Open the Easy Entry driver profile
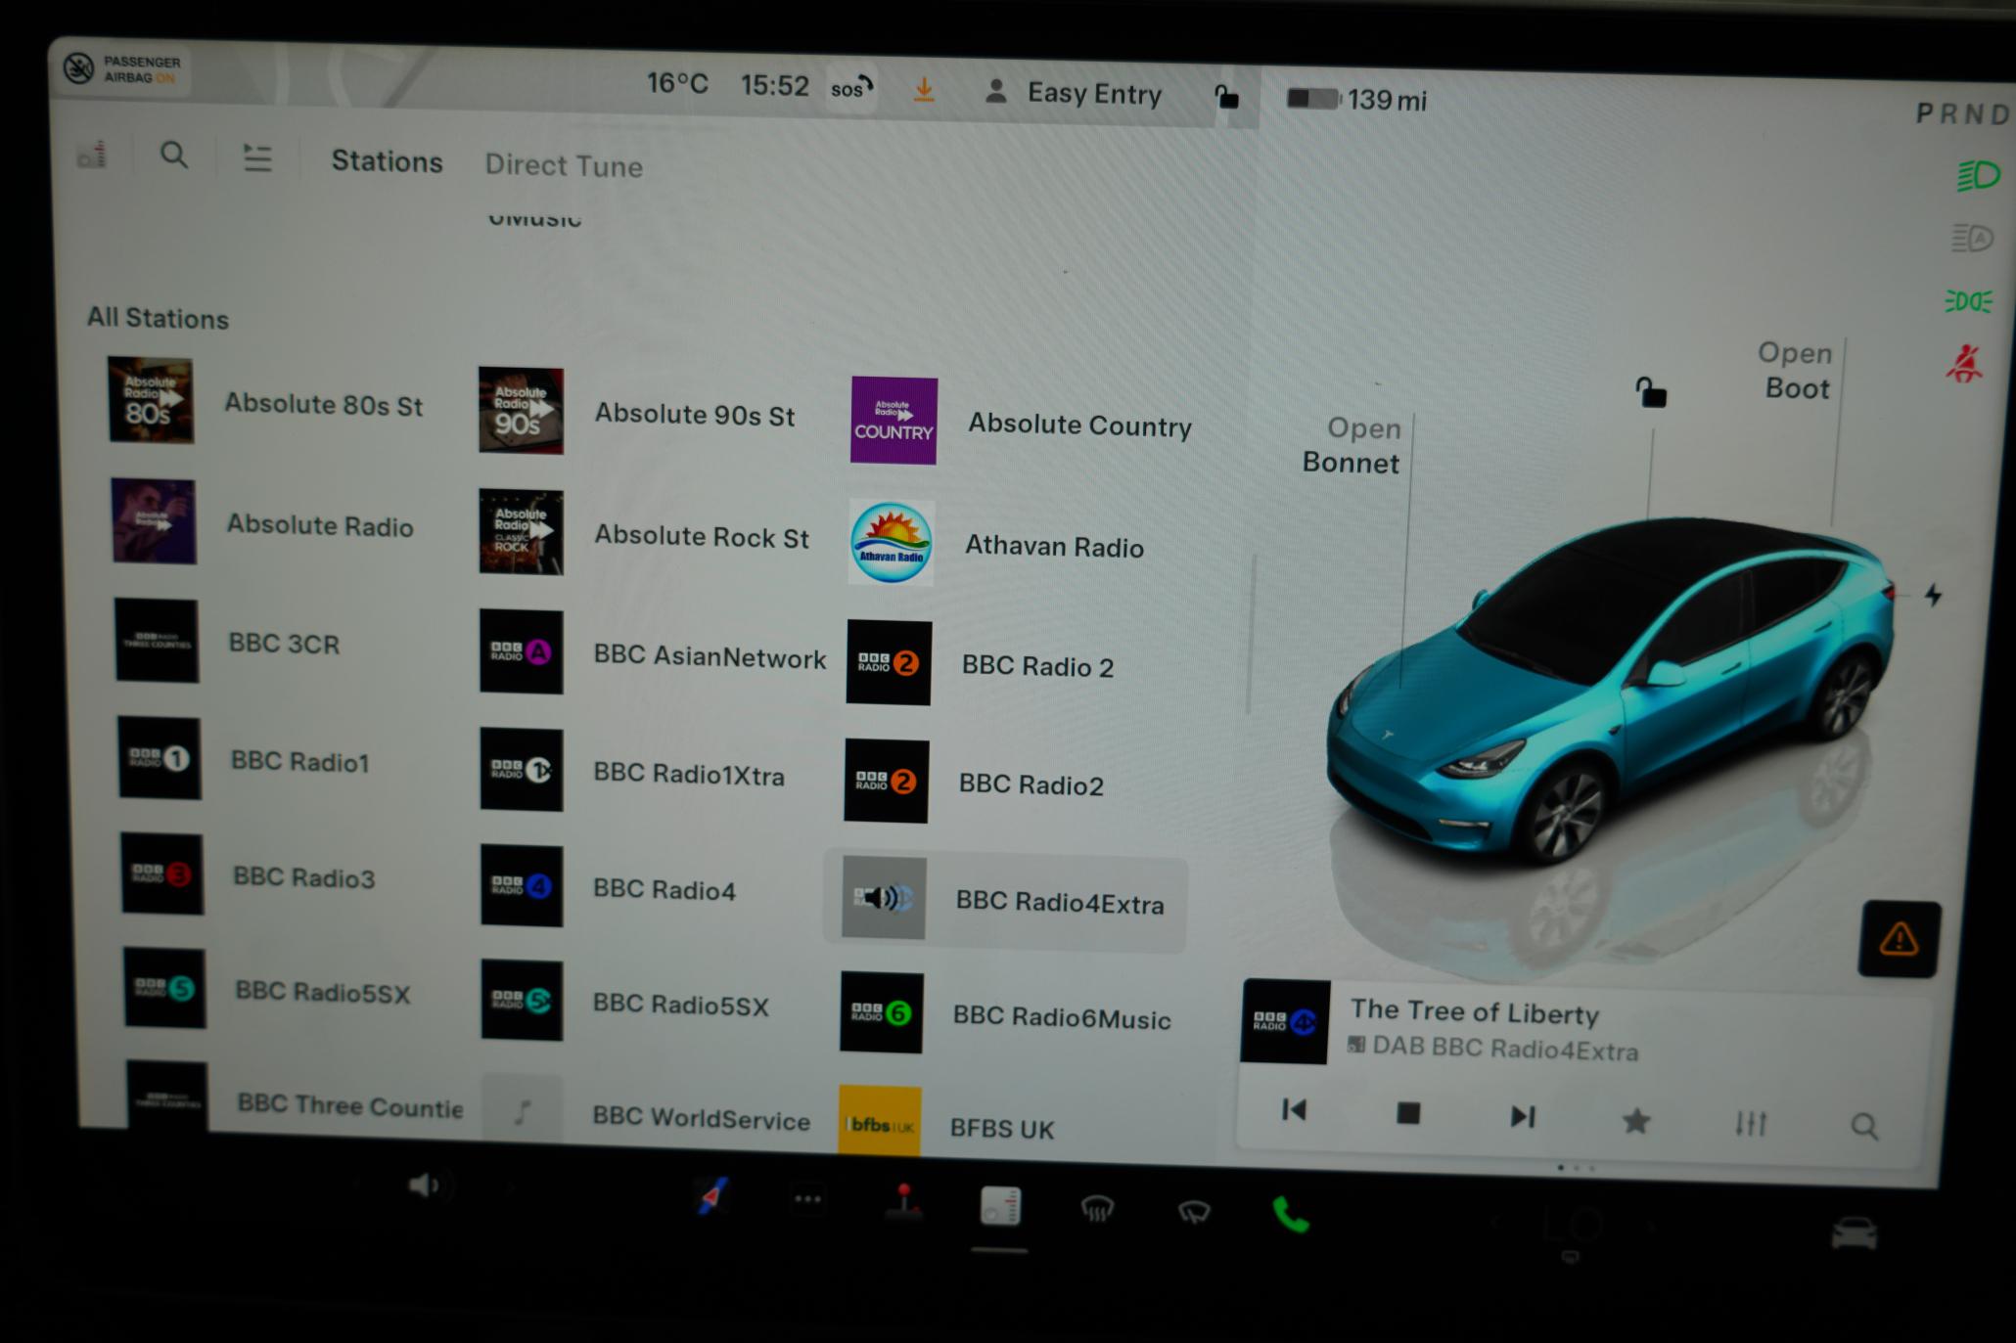Image resolution: width=2016 pixels, height=1343 pixels. coord(1073,93)
